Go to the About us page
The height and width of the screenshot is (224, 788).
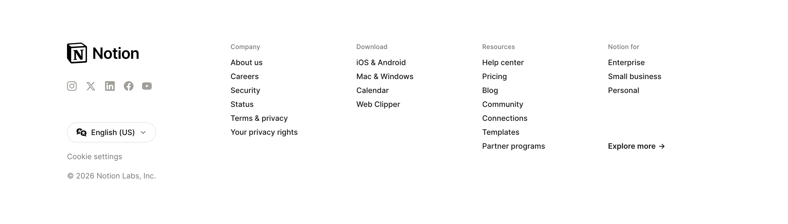point(247,62)
